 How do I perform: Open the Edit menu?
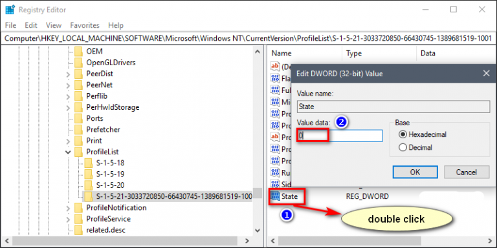click(31, 25)
